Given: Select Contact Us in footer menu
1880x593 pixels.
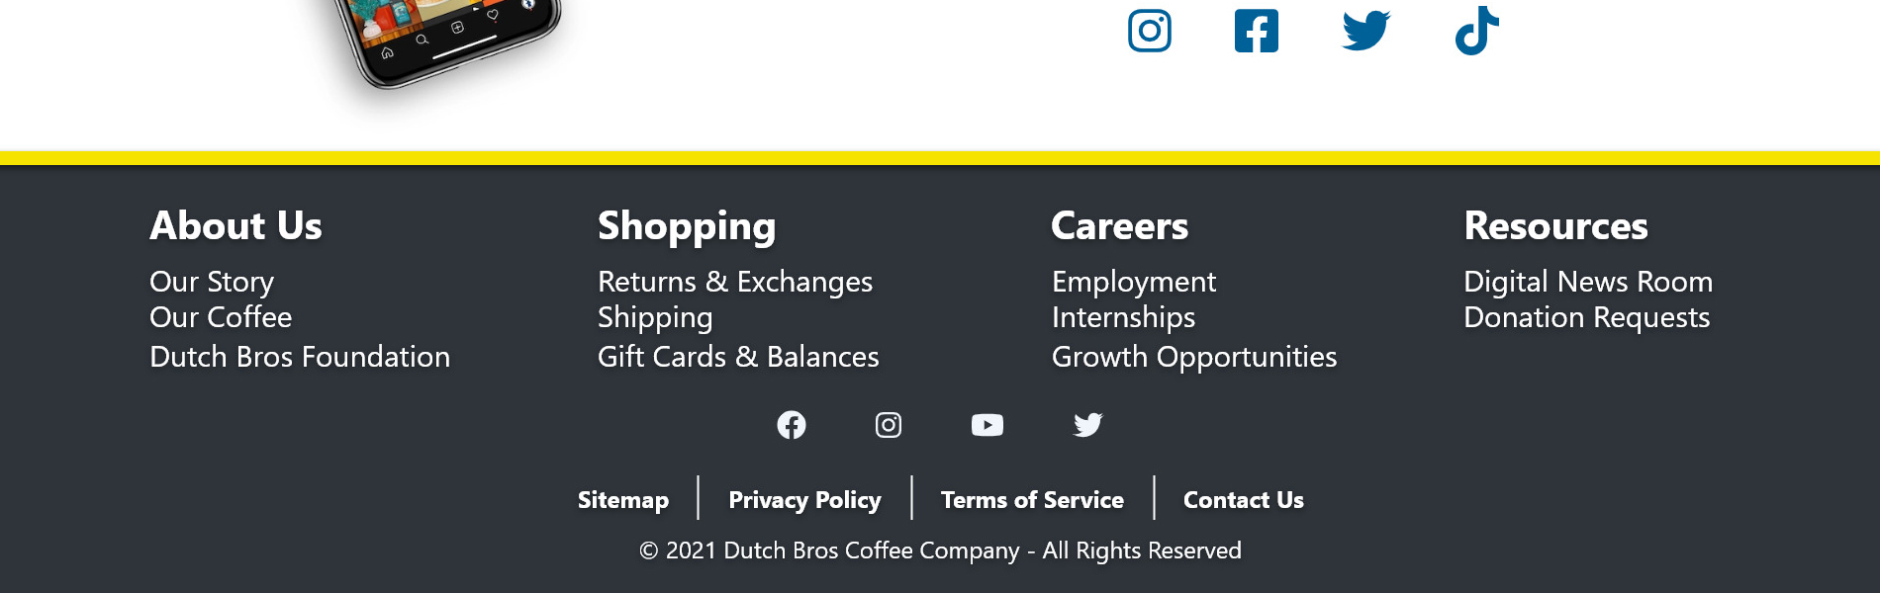Looking at the screenshot, I should tap(1244, 500).
